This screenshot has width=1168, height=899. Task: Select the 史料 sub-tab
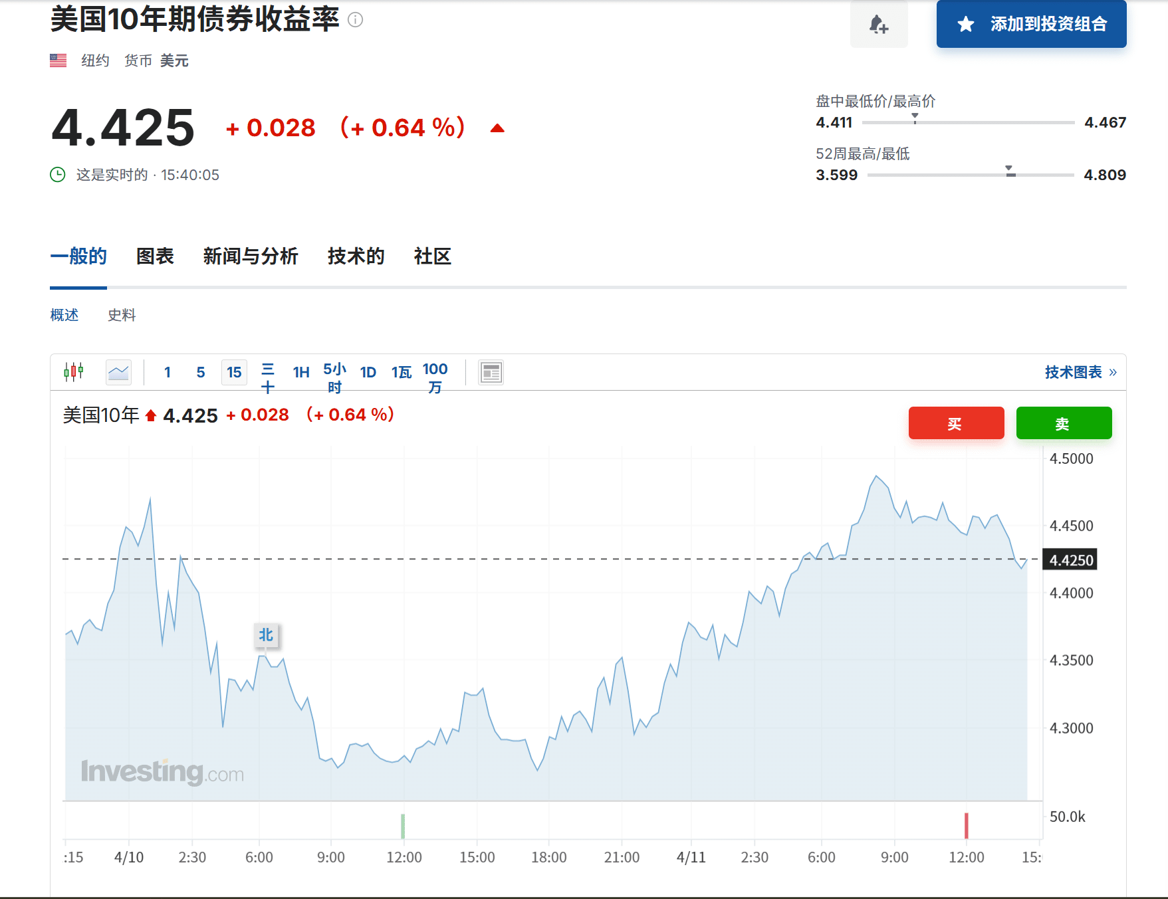pyautogui.click(x=122, y=315)
